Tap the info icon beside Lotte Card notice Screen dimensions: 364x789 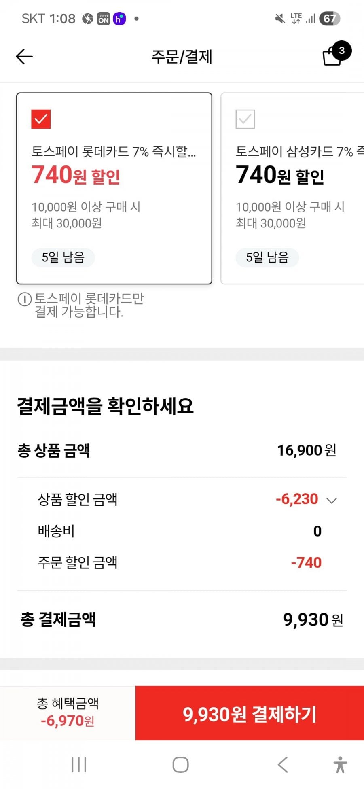pos(24,299)
